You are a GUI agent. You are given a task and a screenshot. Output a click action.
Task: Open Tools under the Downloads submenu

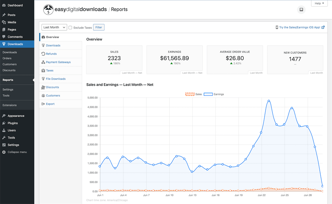[x=6, y=95]
